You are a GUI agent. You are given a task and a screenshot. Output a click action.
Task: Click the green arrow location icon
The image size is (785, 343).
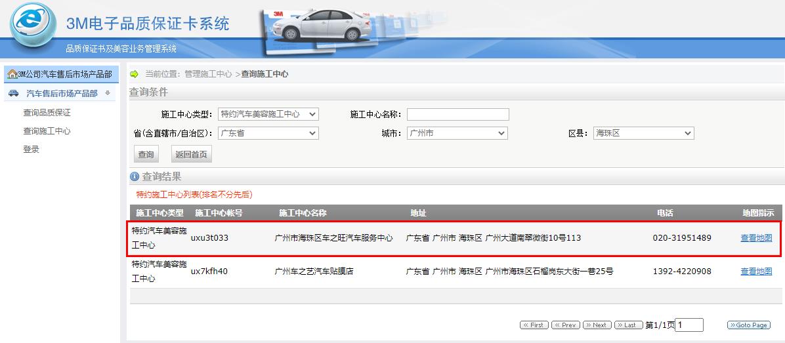tap(134, 74)
